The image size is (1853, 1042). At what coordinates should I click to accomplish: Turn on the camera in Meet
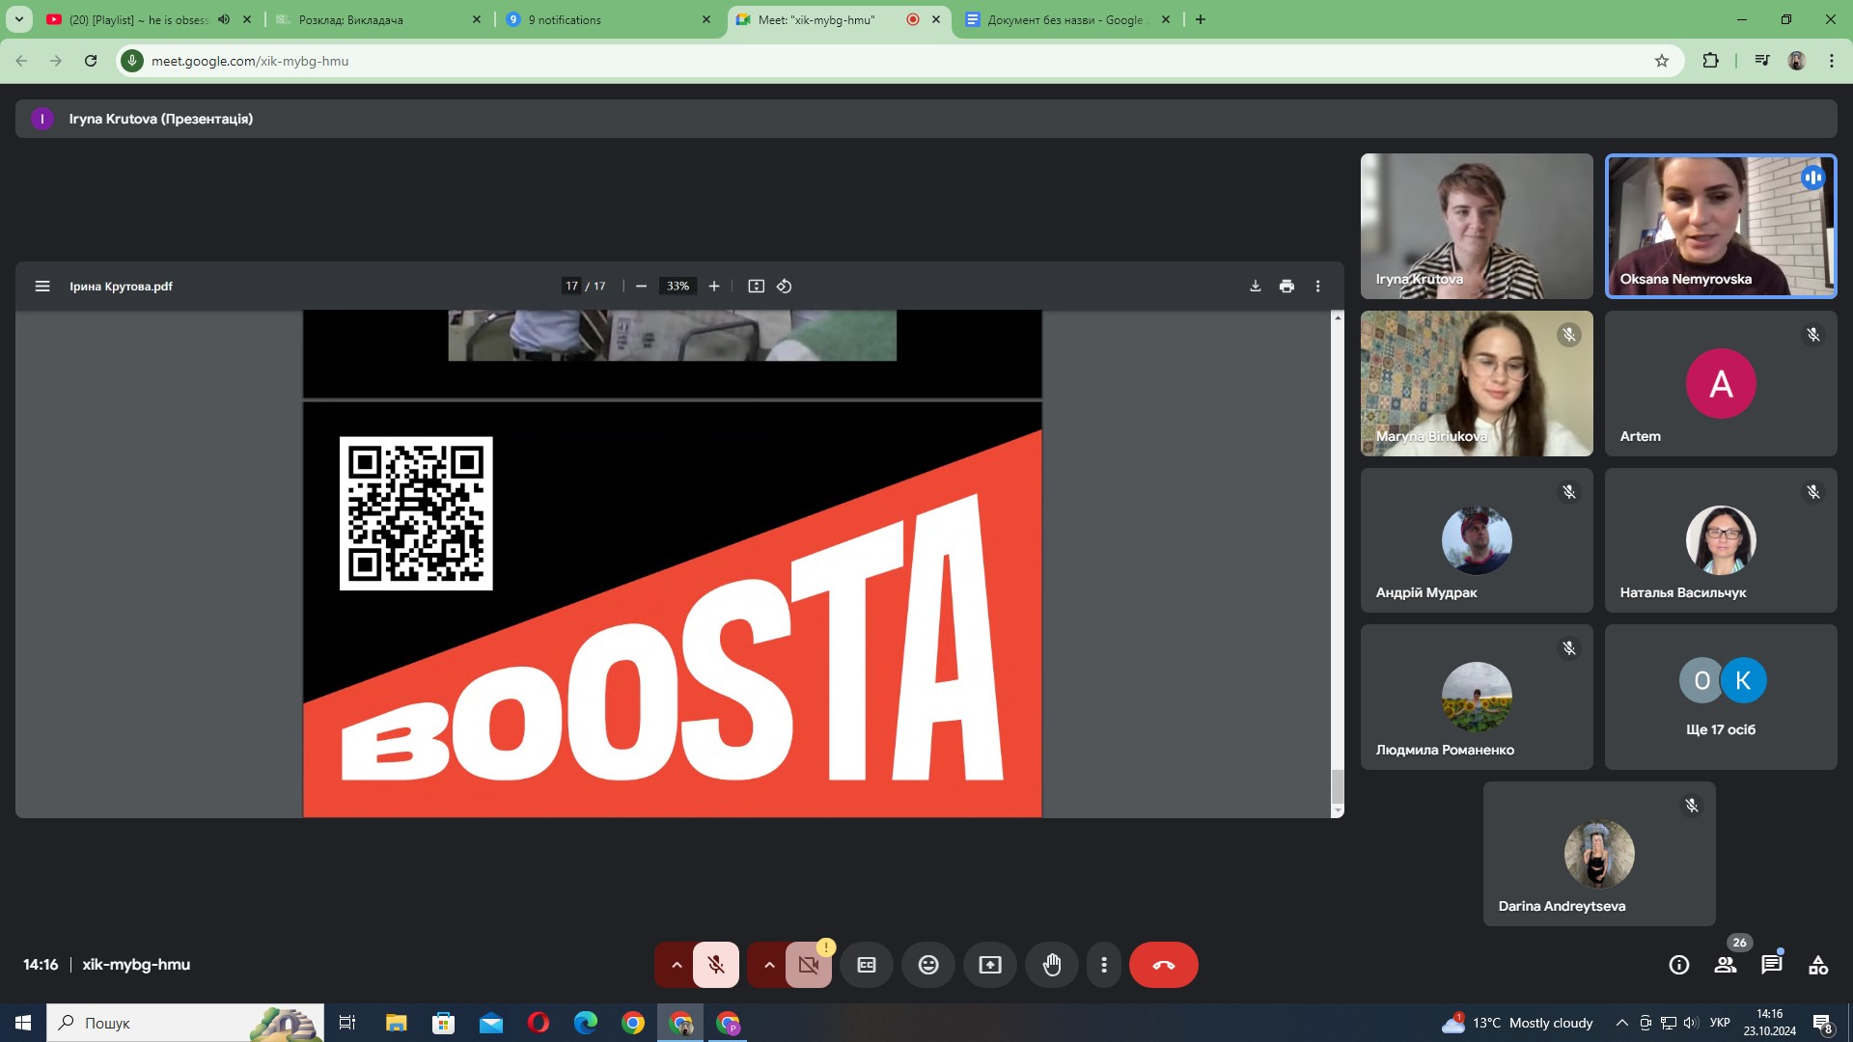pyautogui.click(x=809, y=965)
